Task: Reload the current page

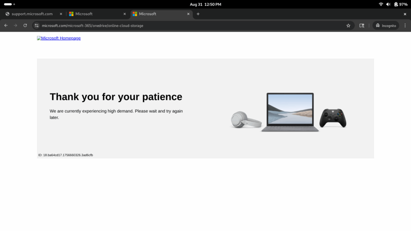Action: (x=25, y=25)
